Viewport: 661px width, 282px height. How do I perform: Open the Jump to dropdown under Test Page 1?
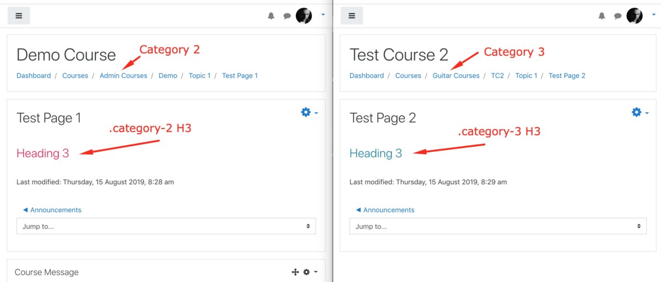[x=166, y=226]
